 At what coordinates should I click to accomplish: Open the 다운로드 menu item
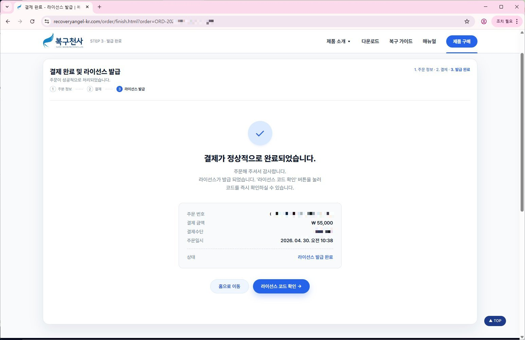[x=370, y=41]
